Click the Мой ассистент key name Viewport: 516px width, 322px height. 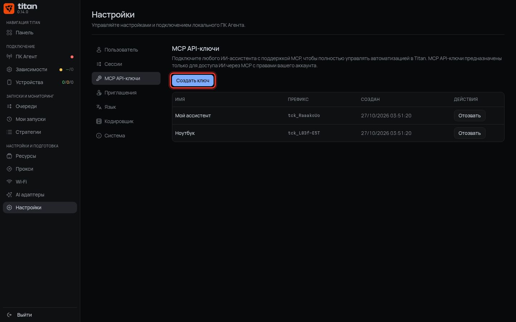pyautogui.click(x=193, y=116)
